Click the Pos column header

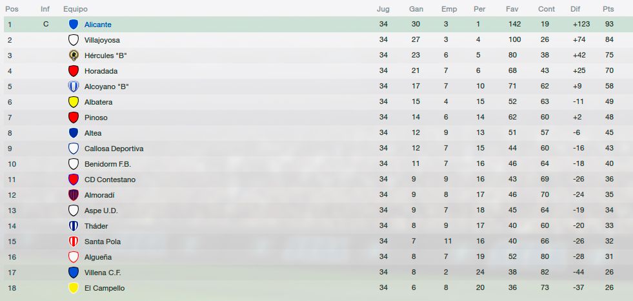click(12, 9)
